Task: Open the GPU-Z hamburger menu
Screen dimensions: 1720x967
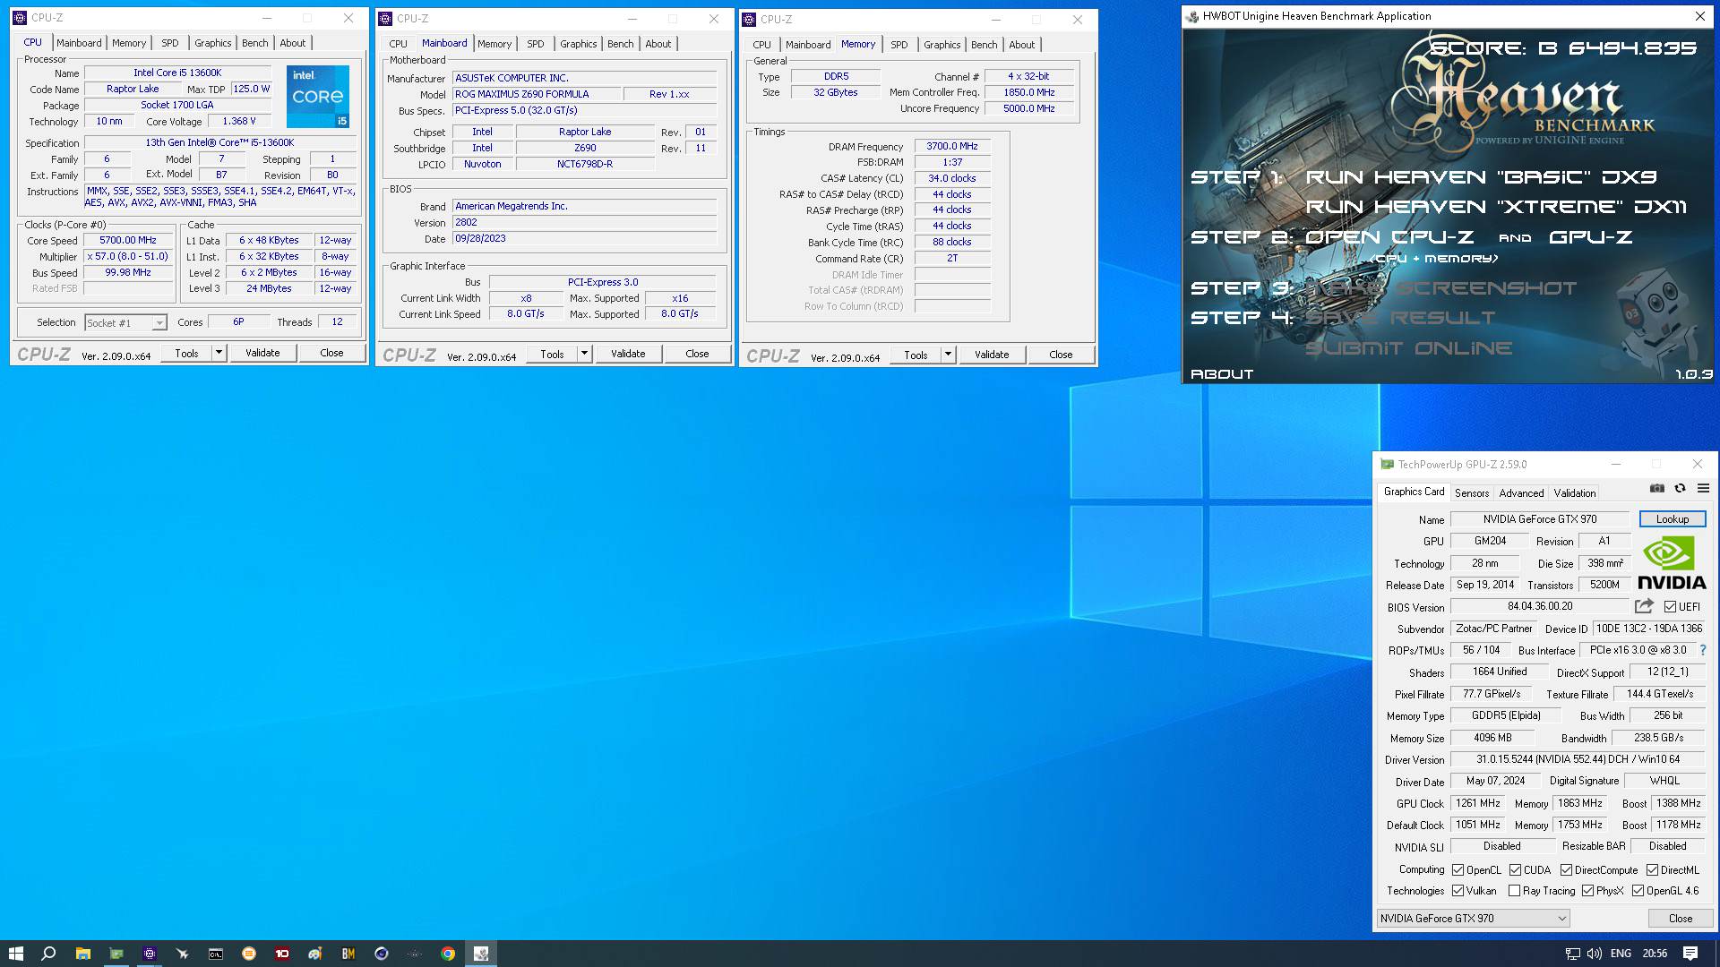Action: pyautogui.click(x=1703, y=488)
